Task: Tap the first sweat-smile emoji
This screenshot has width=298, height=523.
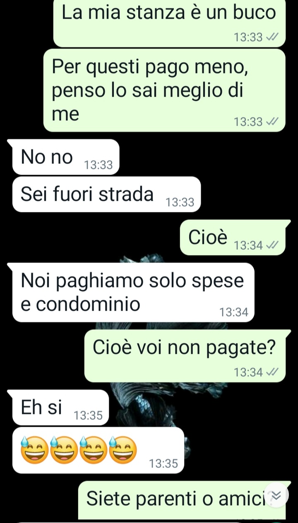Action: [34, 450]
